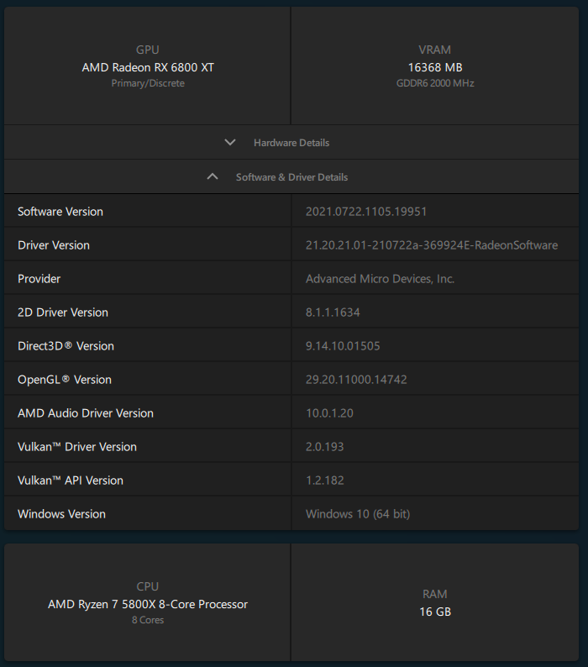This screenshot has width=588, height=667.
Task: Click the GDDR6 2000 MHz text
Action: point(435,83)
